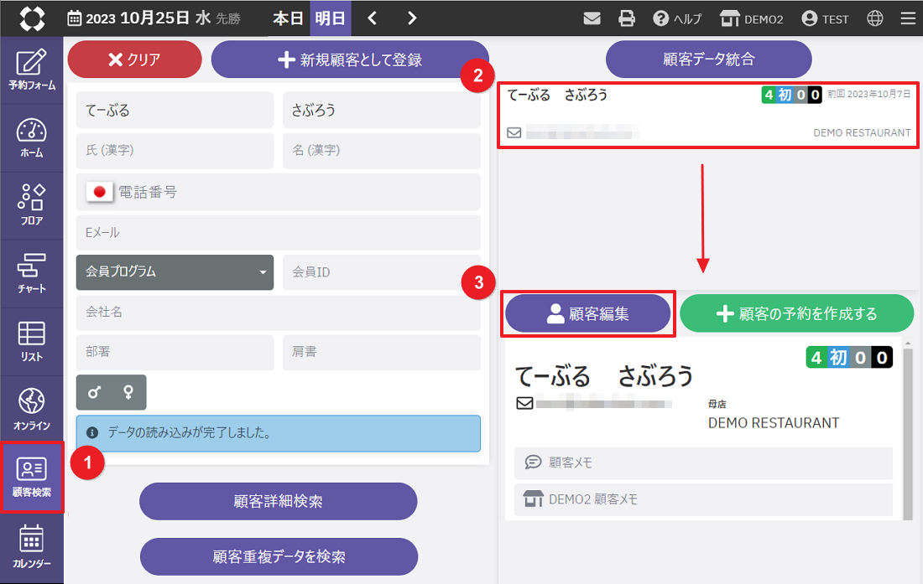Click the customer detail panel scrollbar
Image resolution: width=923 pixels, height=584 pixels.
pyautogui.click(x=907, y=427)
